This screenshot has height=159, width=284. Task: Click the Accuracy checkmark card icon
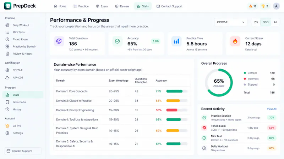118,41
